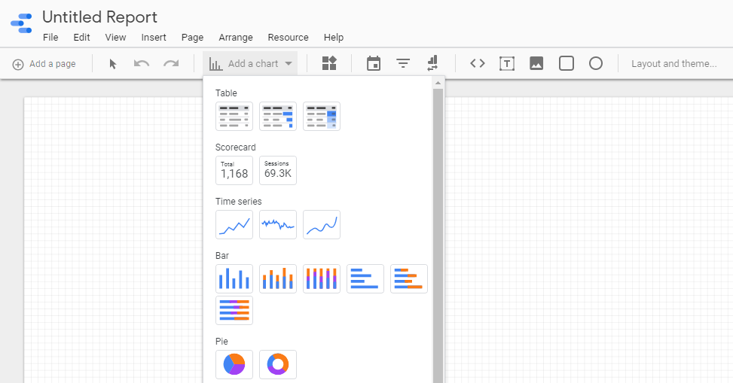Choose the table with heatmap chart

pyautogui.click(x=322, y=117)
